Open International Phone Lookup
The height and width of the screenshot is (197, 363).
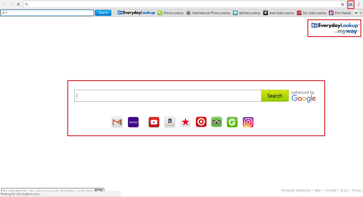(208, 13)
